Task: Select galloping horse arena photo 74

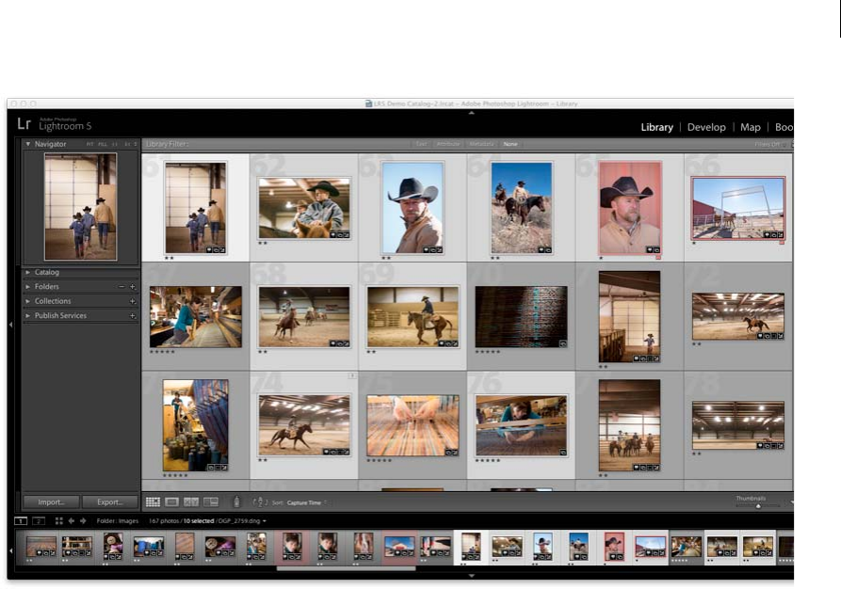Action: tap(304, 425)
